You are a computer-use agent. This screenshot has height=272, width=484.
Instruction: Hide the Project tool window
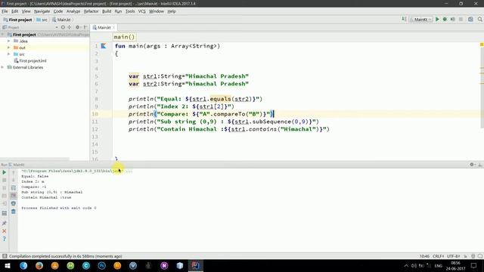coord(85,27)
